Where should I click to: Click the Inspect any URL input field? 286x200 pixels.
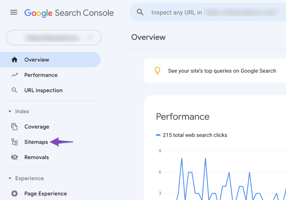click(x=196, y=12)
